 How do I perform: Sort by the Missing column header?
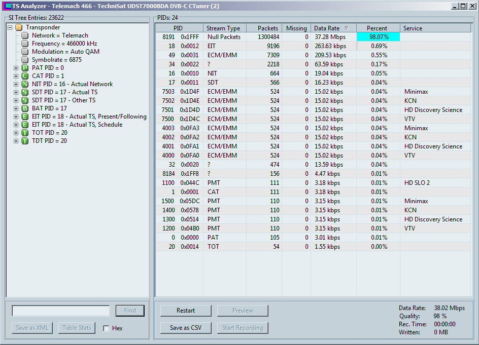(296, 28)
